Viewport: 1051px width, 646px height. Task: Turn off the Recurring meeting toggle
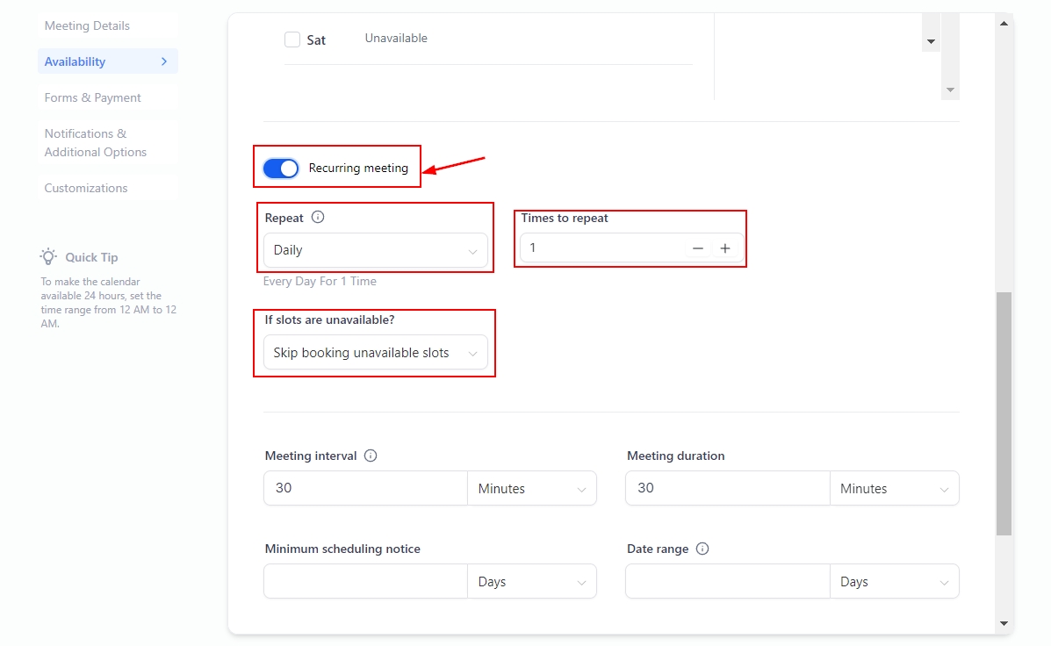pos(281,168)
